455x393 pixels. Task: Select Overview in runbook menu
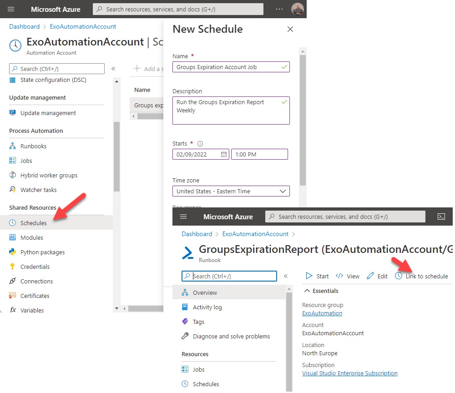click(x=229, y=292)
